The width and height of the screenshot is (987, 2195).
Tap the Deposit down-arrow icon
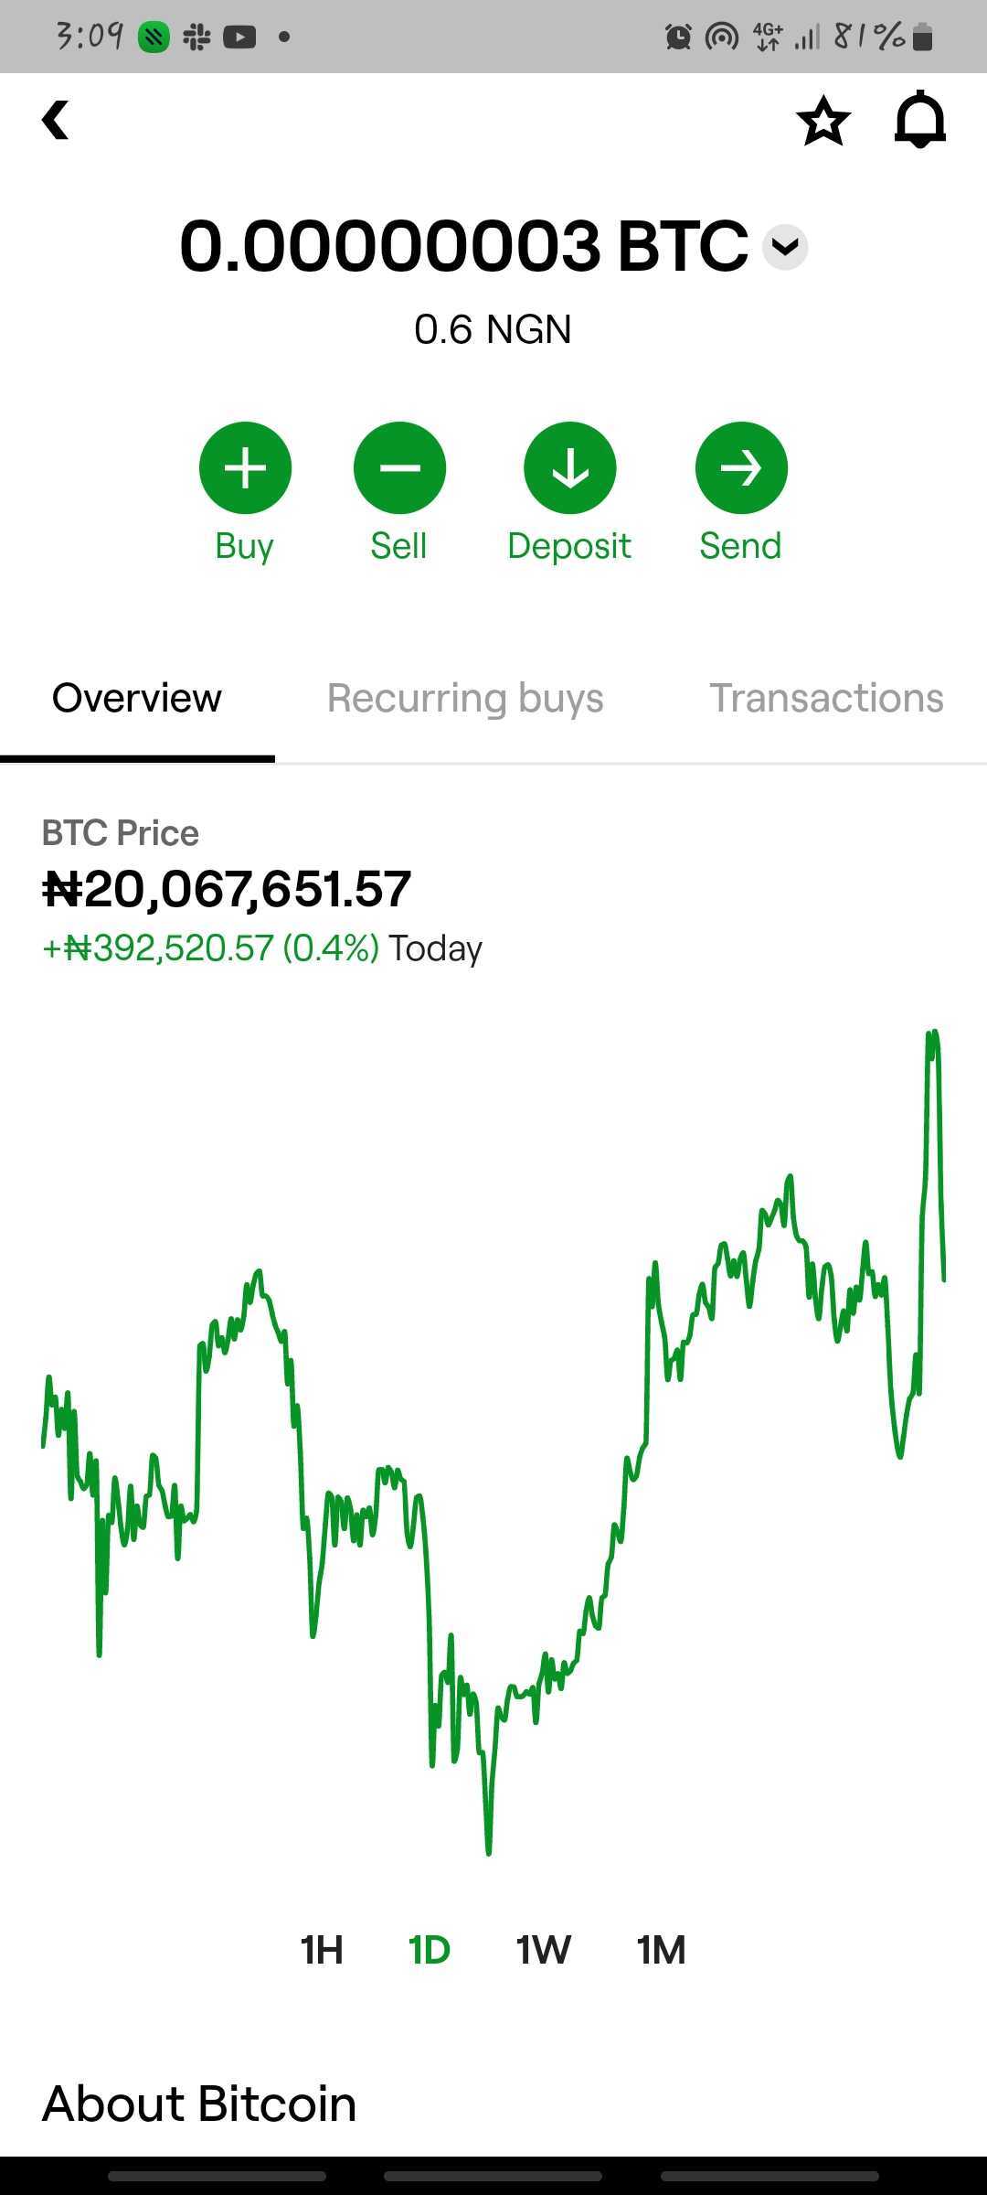pyautogui.click(x=569, y=468)
